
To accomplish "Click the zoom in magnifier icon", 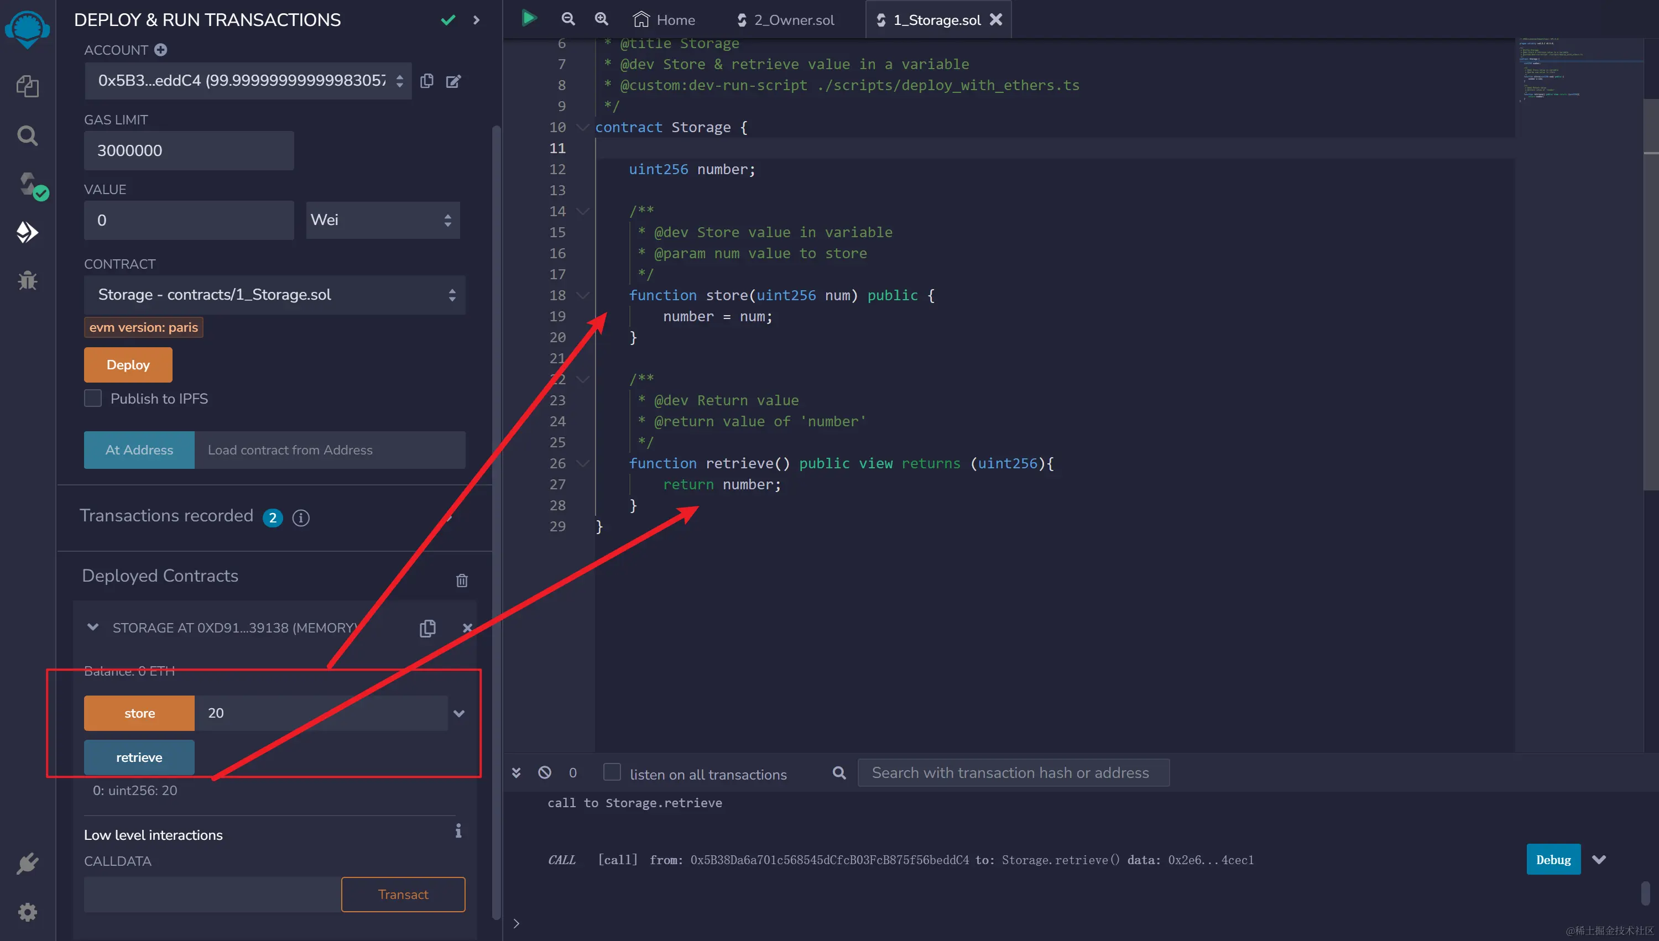I will point(601,19).
